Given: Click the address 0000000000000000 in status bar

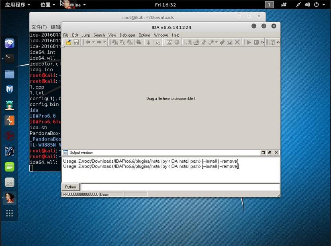Looking at the screenshot, I should pos(83,194).
